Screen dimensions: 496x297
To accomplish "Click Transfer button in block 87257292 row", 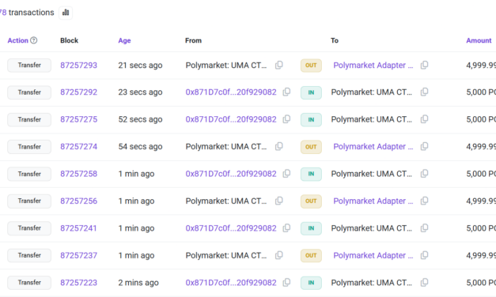I will click(29, 92).
